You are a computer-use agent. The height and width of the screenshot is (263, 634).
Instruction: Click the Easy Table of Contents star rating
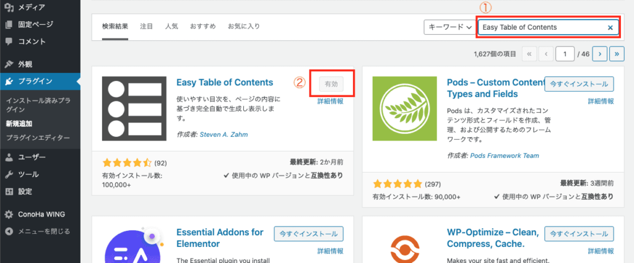(x=127, y=163)
